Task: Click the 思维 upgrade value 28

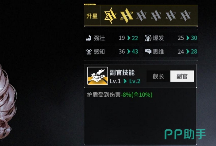Action: [x=194, y=51]
